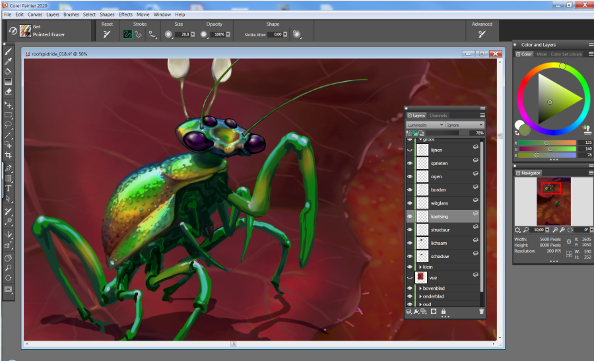Delete the selected layer with trash icon
Screen dimensions: 594x361
pyautogui.click(x=481, y=312)
